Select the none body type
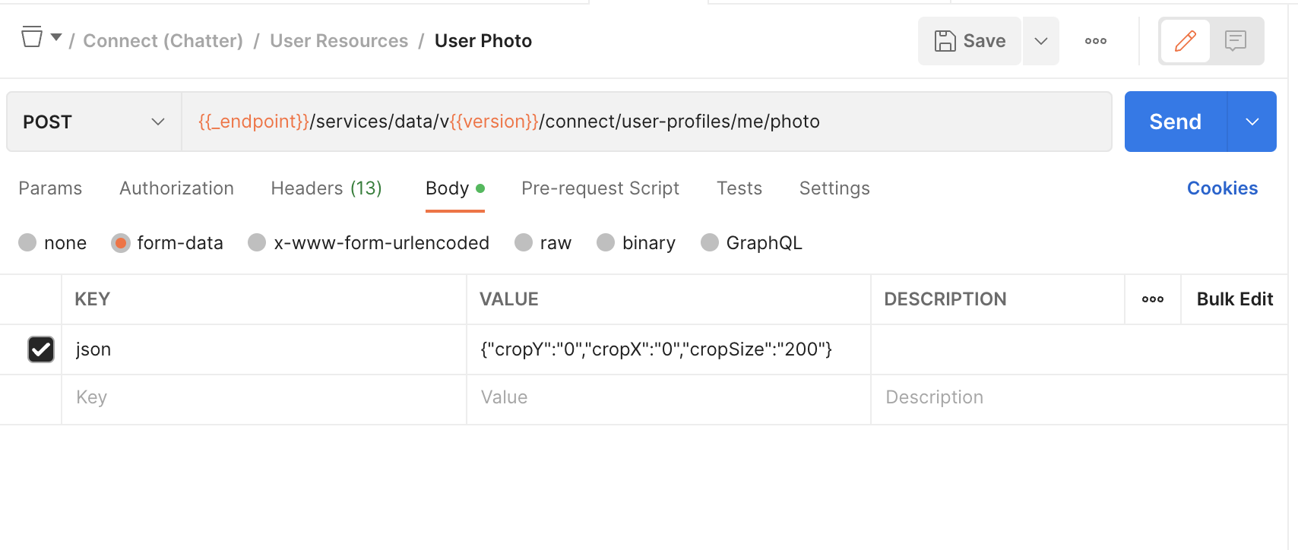This screenshot has height=550, width=1298. 27,243
